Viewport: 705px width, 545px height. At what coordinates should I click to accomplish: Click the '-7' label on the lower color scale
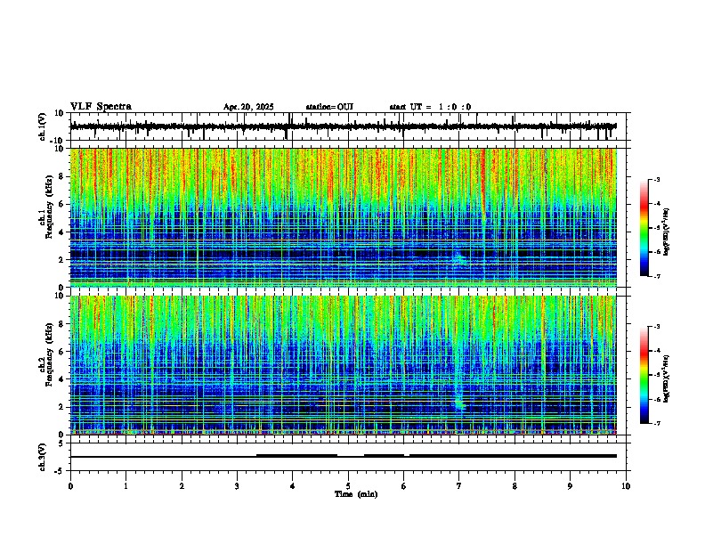[656, 423]
